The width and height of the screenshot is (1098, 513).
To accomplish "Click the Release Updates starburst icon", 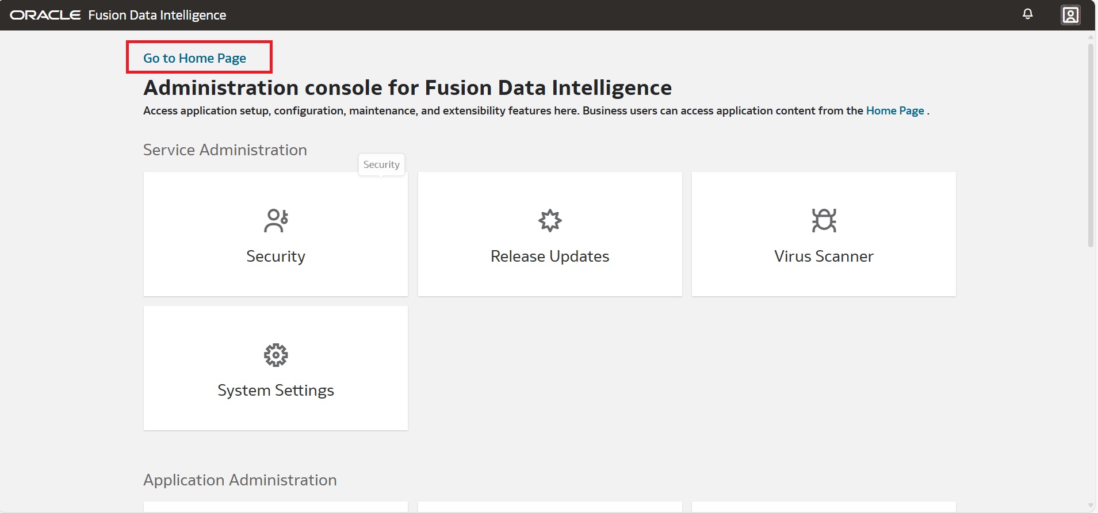I will [550, 220].
